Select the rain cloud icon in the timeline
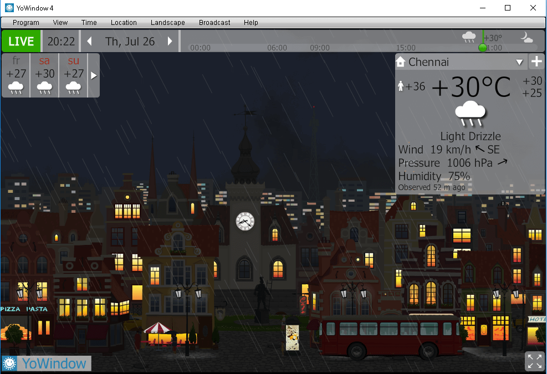547x374 pixels. (469, 37)
